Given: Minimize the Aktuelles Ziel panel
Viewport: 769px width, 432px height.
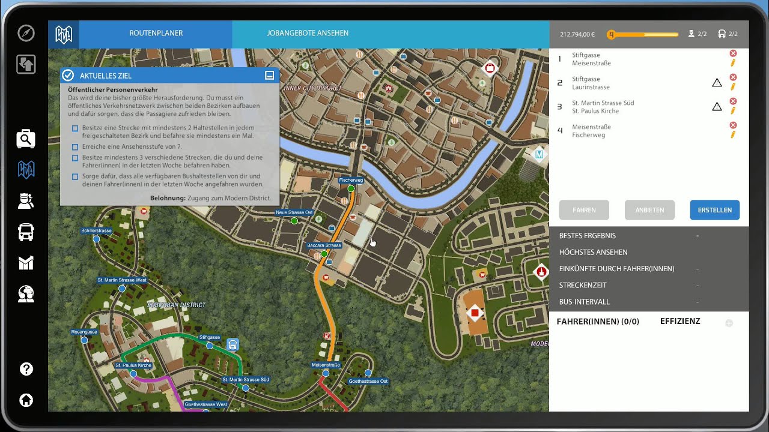Looking at the screenshot, I should point(270,76).
